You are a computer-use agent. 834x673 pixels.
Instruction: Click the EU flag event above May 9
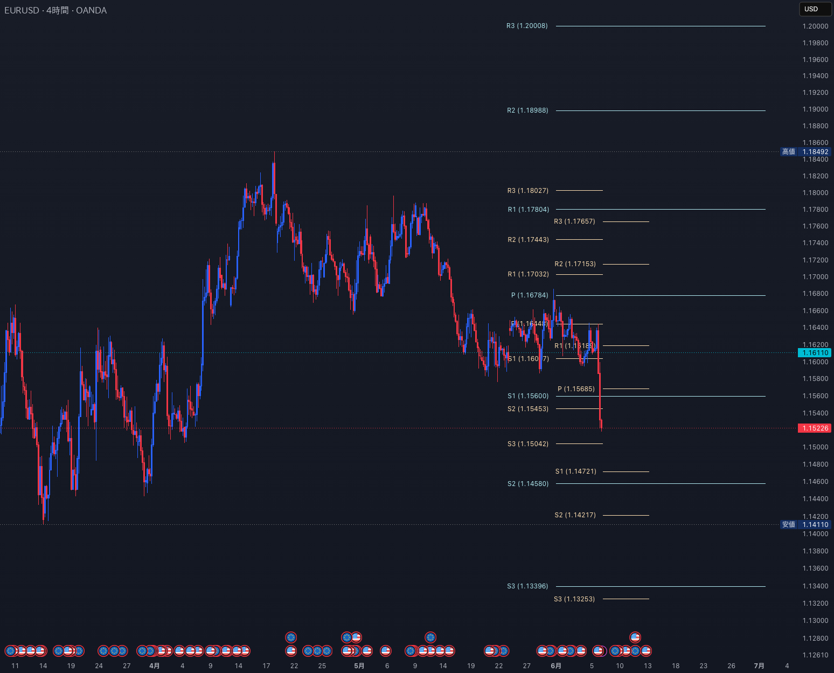[411, 651]
